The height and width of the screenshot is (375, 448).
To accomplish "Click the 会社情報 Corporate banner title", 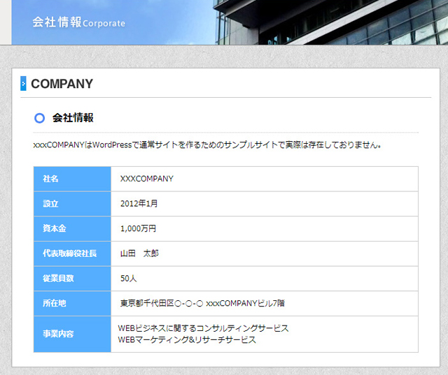I will tap(78, 22).
